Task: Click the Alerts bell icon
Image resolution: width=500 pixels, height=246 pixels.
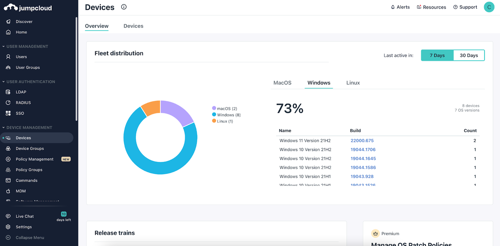Action: click(393, 7)
